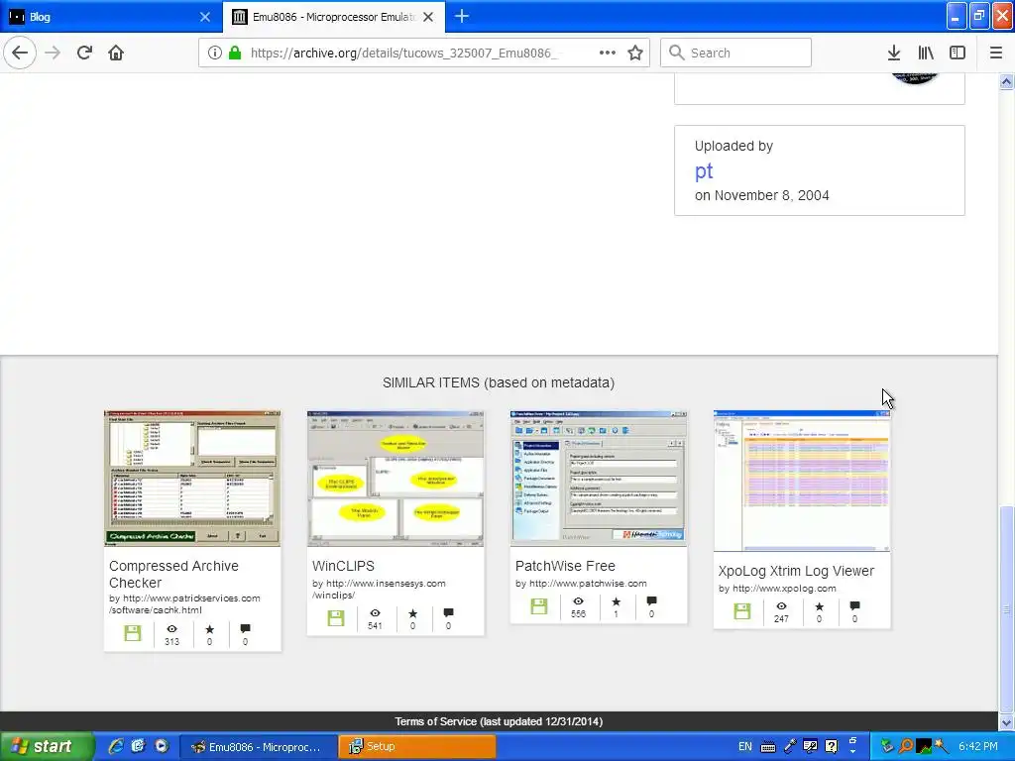Click EN language indicator in taskbar
1015x761 pixels.
[x=745, y=746]
